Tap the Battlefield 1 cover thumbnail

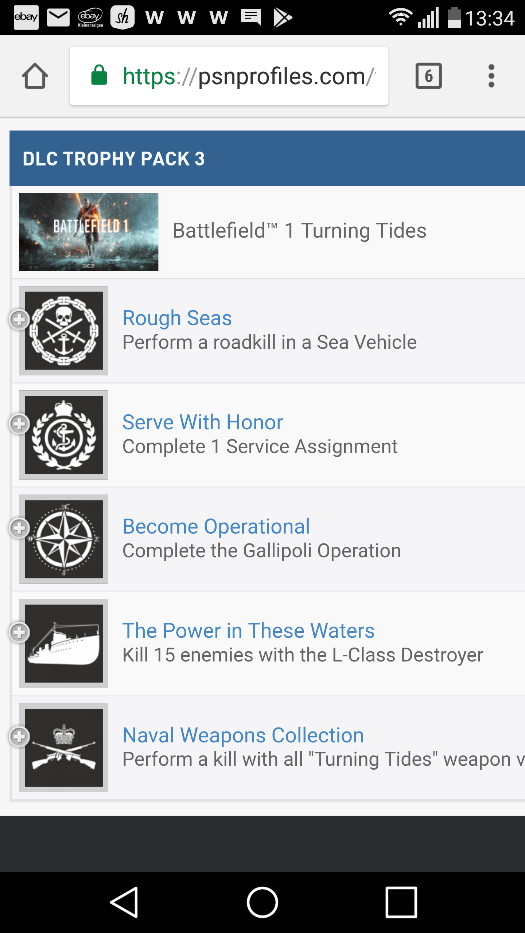(89, 232)
